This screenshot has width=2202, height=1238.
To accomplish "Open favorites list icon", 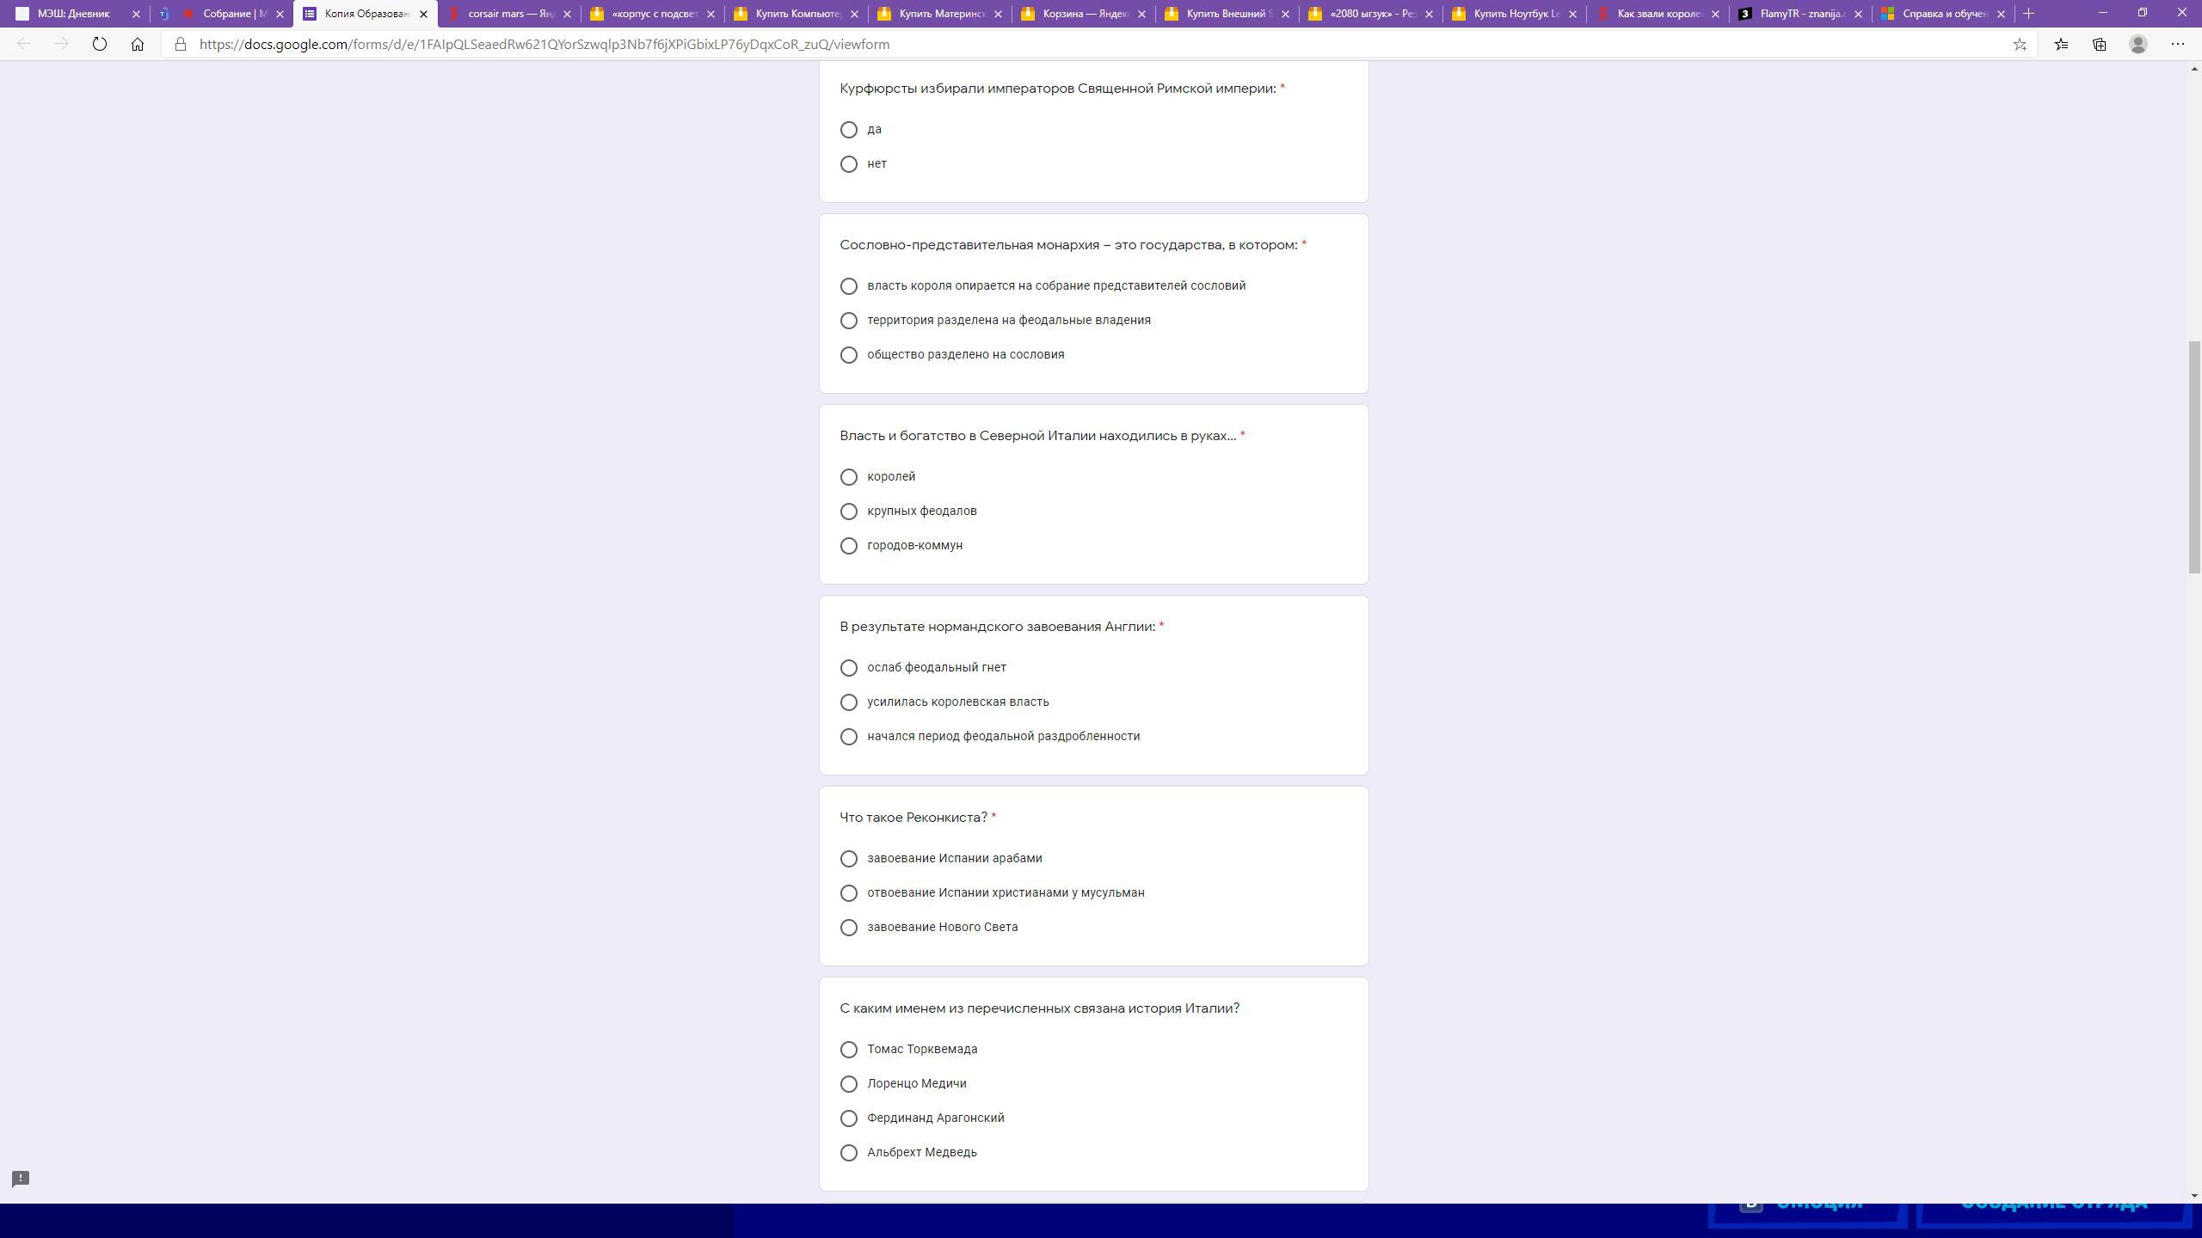I will 2061,44.
